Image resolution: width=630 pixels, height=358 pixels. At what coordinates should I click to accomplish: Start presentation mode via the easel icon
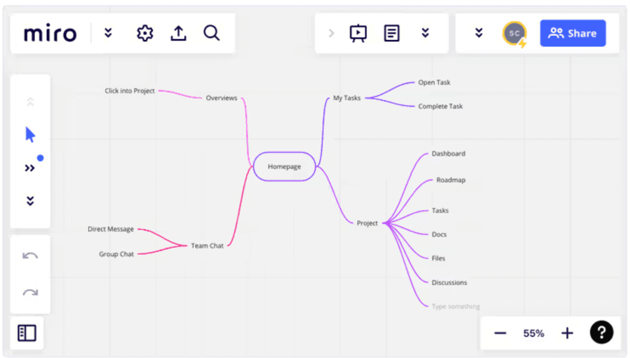point(358,33)
